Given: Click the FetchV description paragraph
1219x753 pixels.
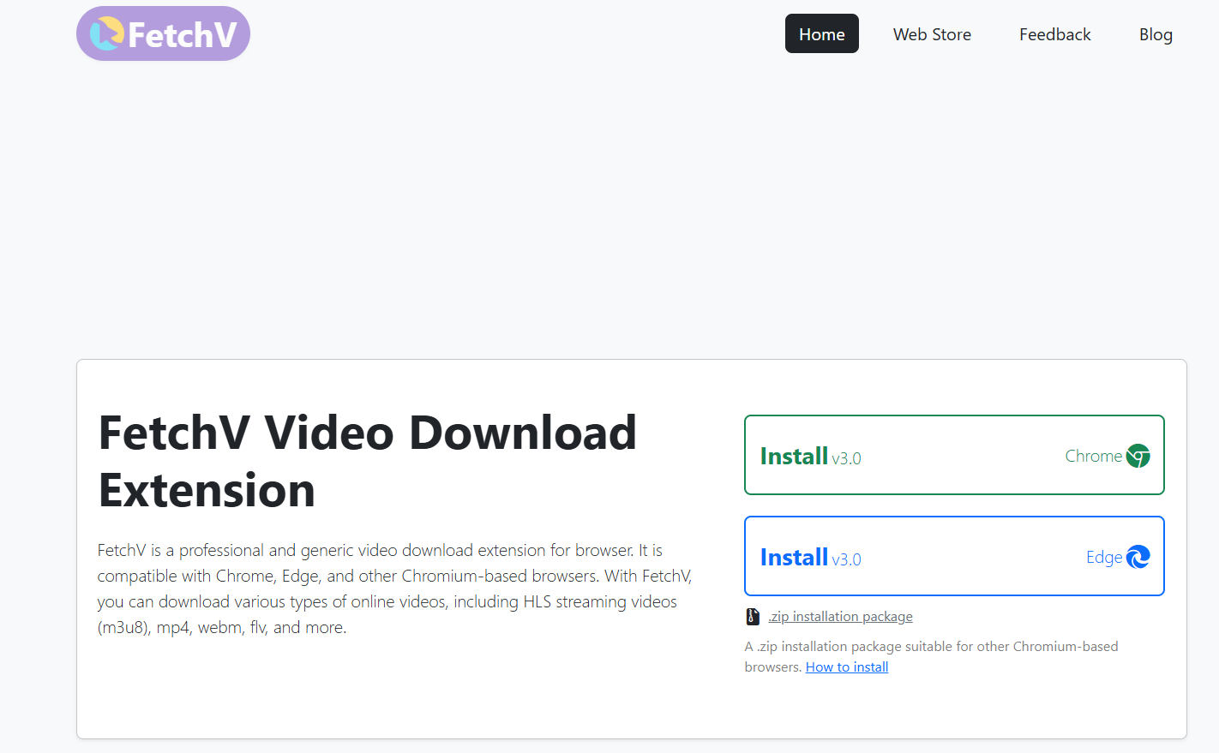Looking at the screenshot, I should point(395,589).
